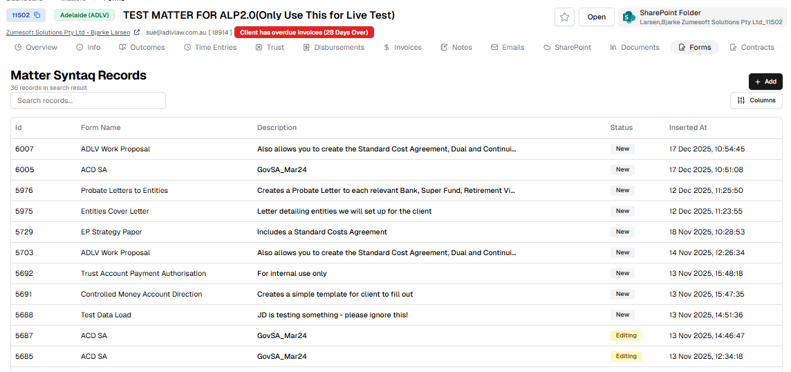Open client external link icon beside Bjarke Larsen

tap(137, 32)
